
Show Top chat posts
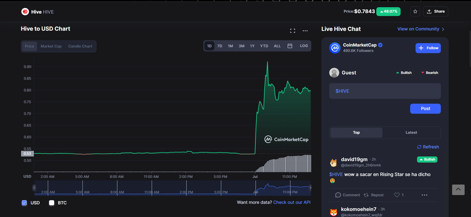click(356, 132)
